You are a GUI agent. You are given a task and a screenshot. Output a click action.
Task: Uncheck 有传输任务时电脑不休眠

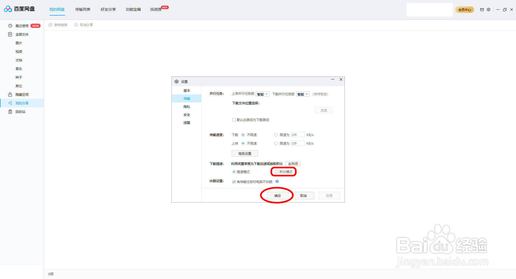(234, 182)
